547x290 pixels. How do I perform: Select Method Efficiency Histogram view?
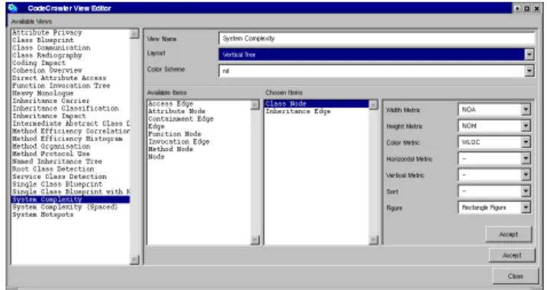point(67,139)
